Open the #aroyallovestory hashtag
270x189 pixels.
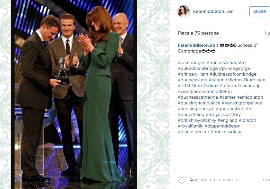[x=223, y=114]
